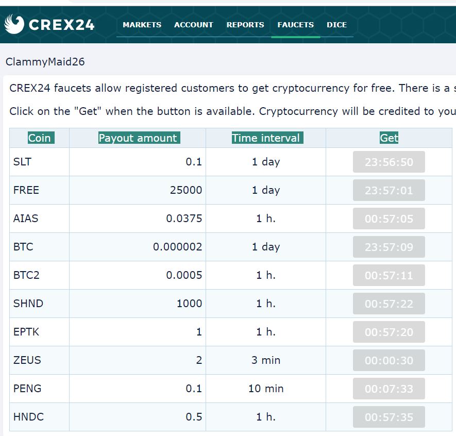
Task: Click the SHND faucet countdown button
Action: (389, 304)
